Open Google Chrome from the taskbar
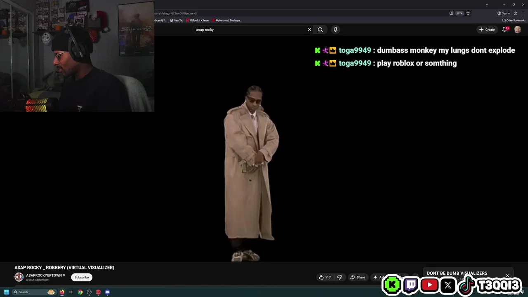The image size is (528, 297). click(x=80, y=292)
